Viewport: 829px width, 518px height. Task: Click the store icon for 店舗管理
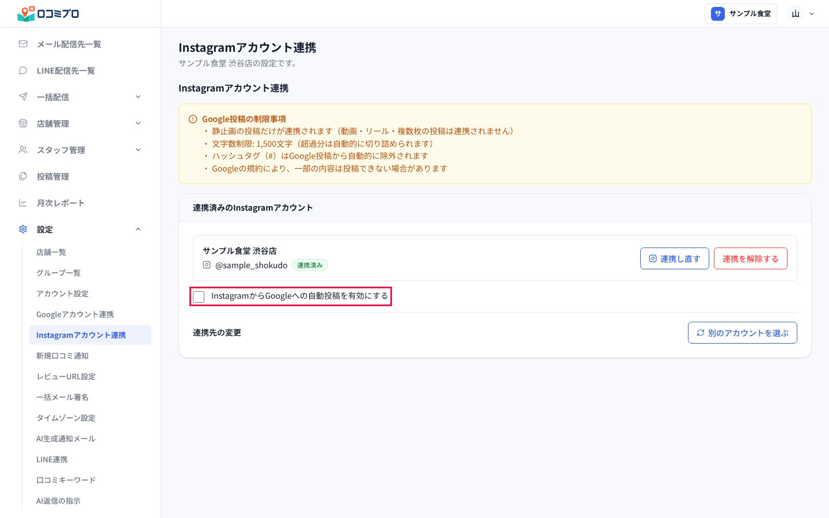(23, 123)
